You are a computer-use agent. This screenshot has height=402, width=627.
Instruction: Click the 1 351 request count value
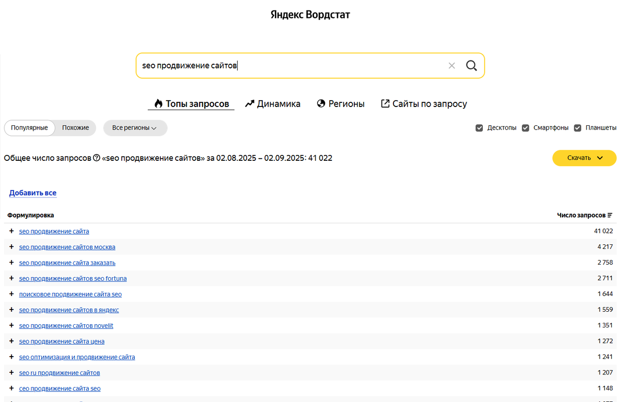tap(605, 325)
